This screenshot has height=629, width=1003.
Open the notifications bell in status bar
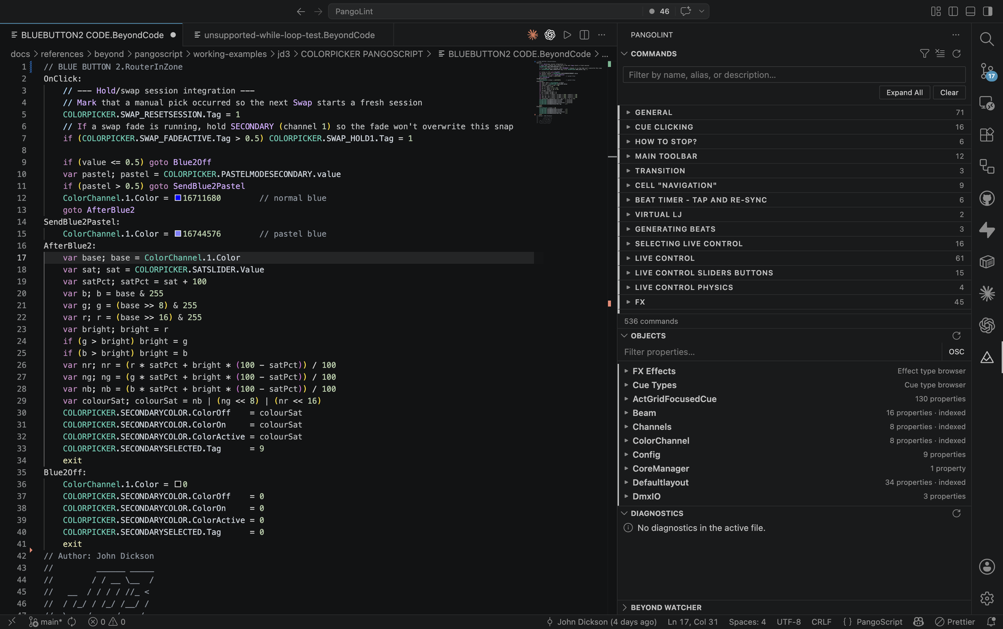pos(991,622)
